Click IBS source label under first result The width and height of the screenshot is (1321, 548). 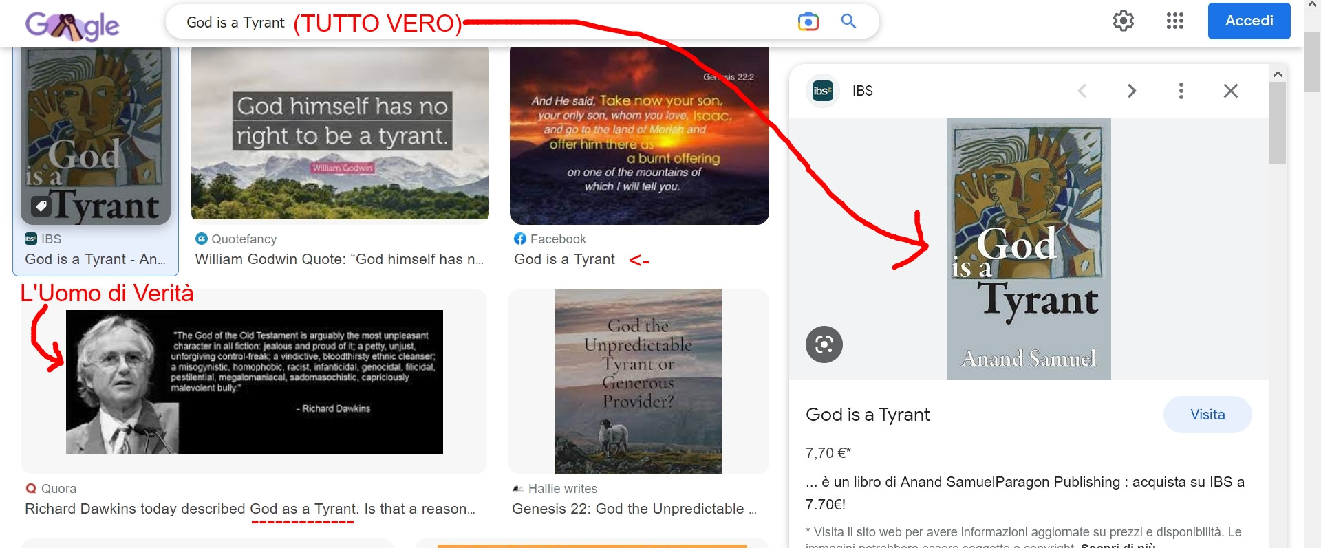[51, 239]
